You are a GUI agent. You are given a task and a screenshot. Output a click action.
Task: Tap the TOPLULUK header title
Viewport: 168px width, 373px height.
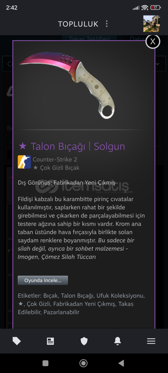tap(78, 24)
